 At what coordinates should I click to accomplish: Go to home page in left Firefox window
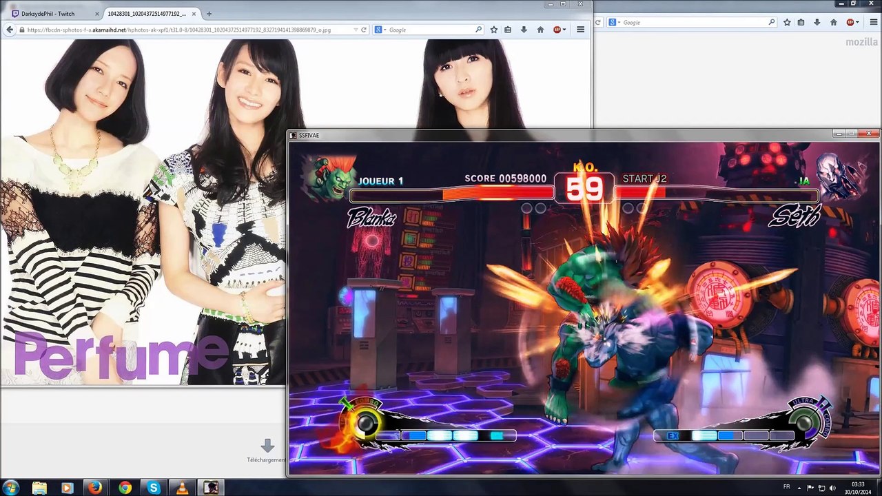pyautogui.click(x=540, y=30)
